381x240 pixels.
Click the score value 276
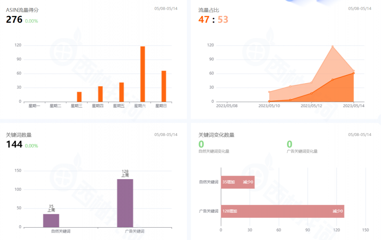coord(14,20)
